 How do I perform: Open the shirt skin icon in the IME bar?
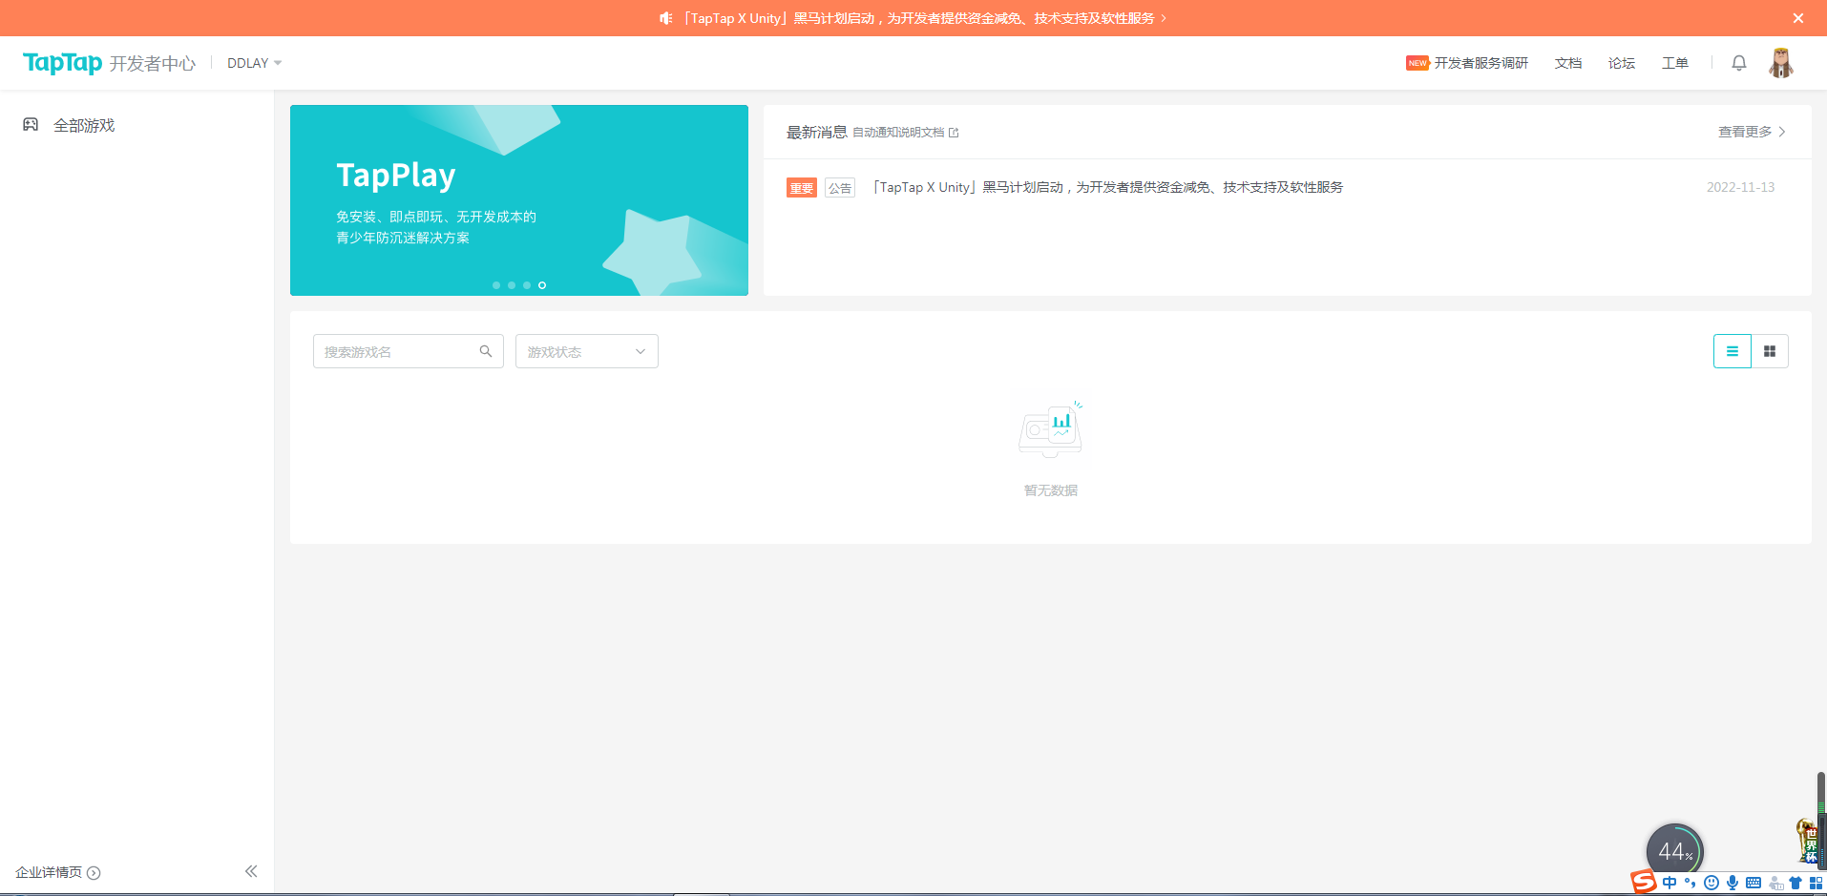click(x=1795, y=883)
